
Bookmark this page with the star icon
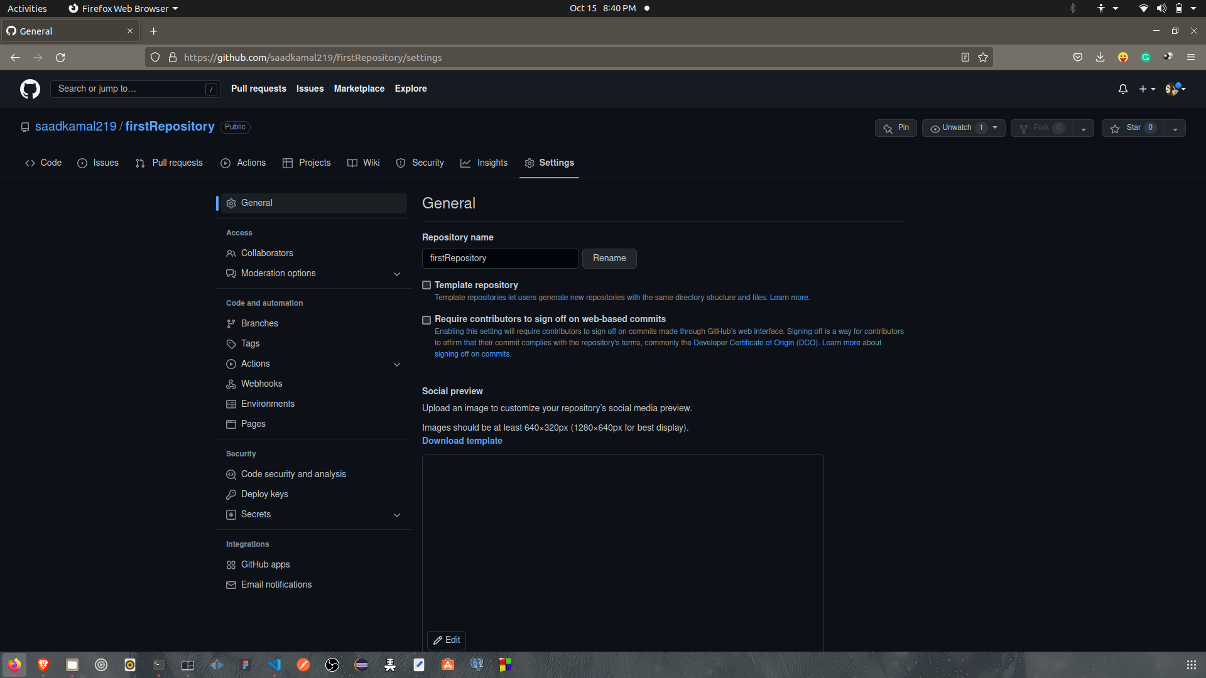pyautogui.click(x=983, y=57)
